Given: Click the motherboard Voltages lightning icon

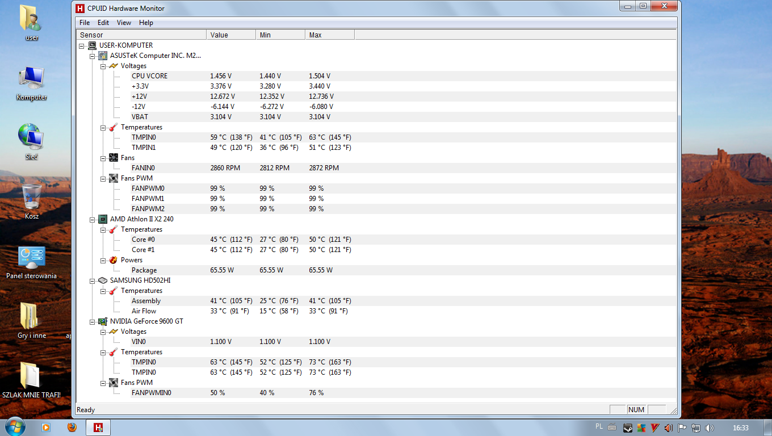Looking at the screenshot, I should coord(114,66).
